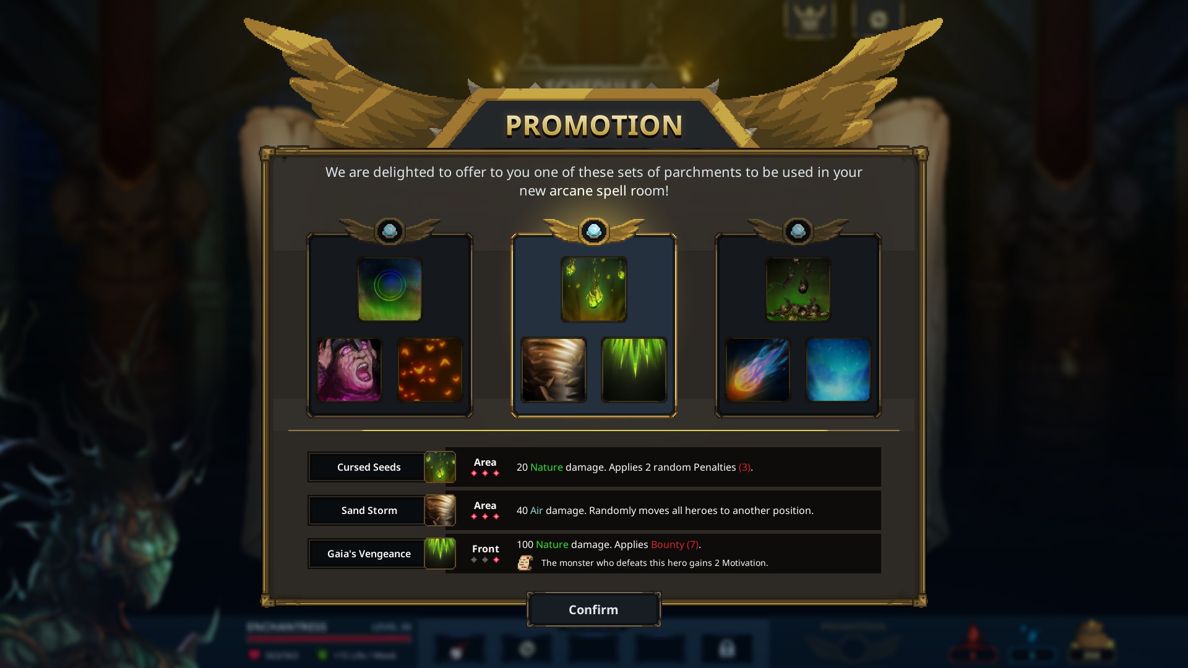Click the Sand Storm name label

[x=369, y=510]
